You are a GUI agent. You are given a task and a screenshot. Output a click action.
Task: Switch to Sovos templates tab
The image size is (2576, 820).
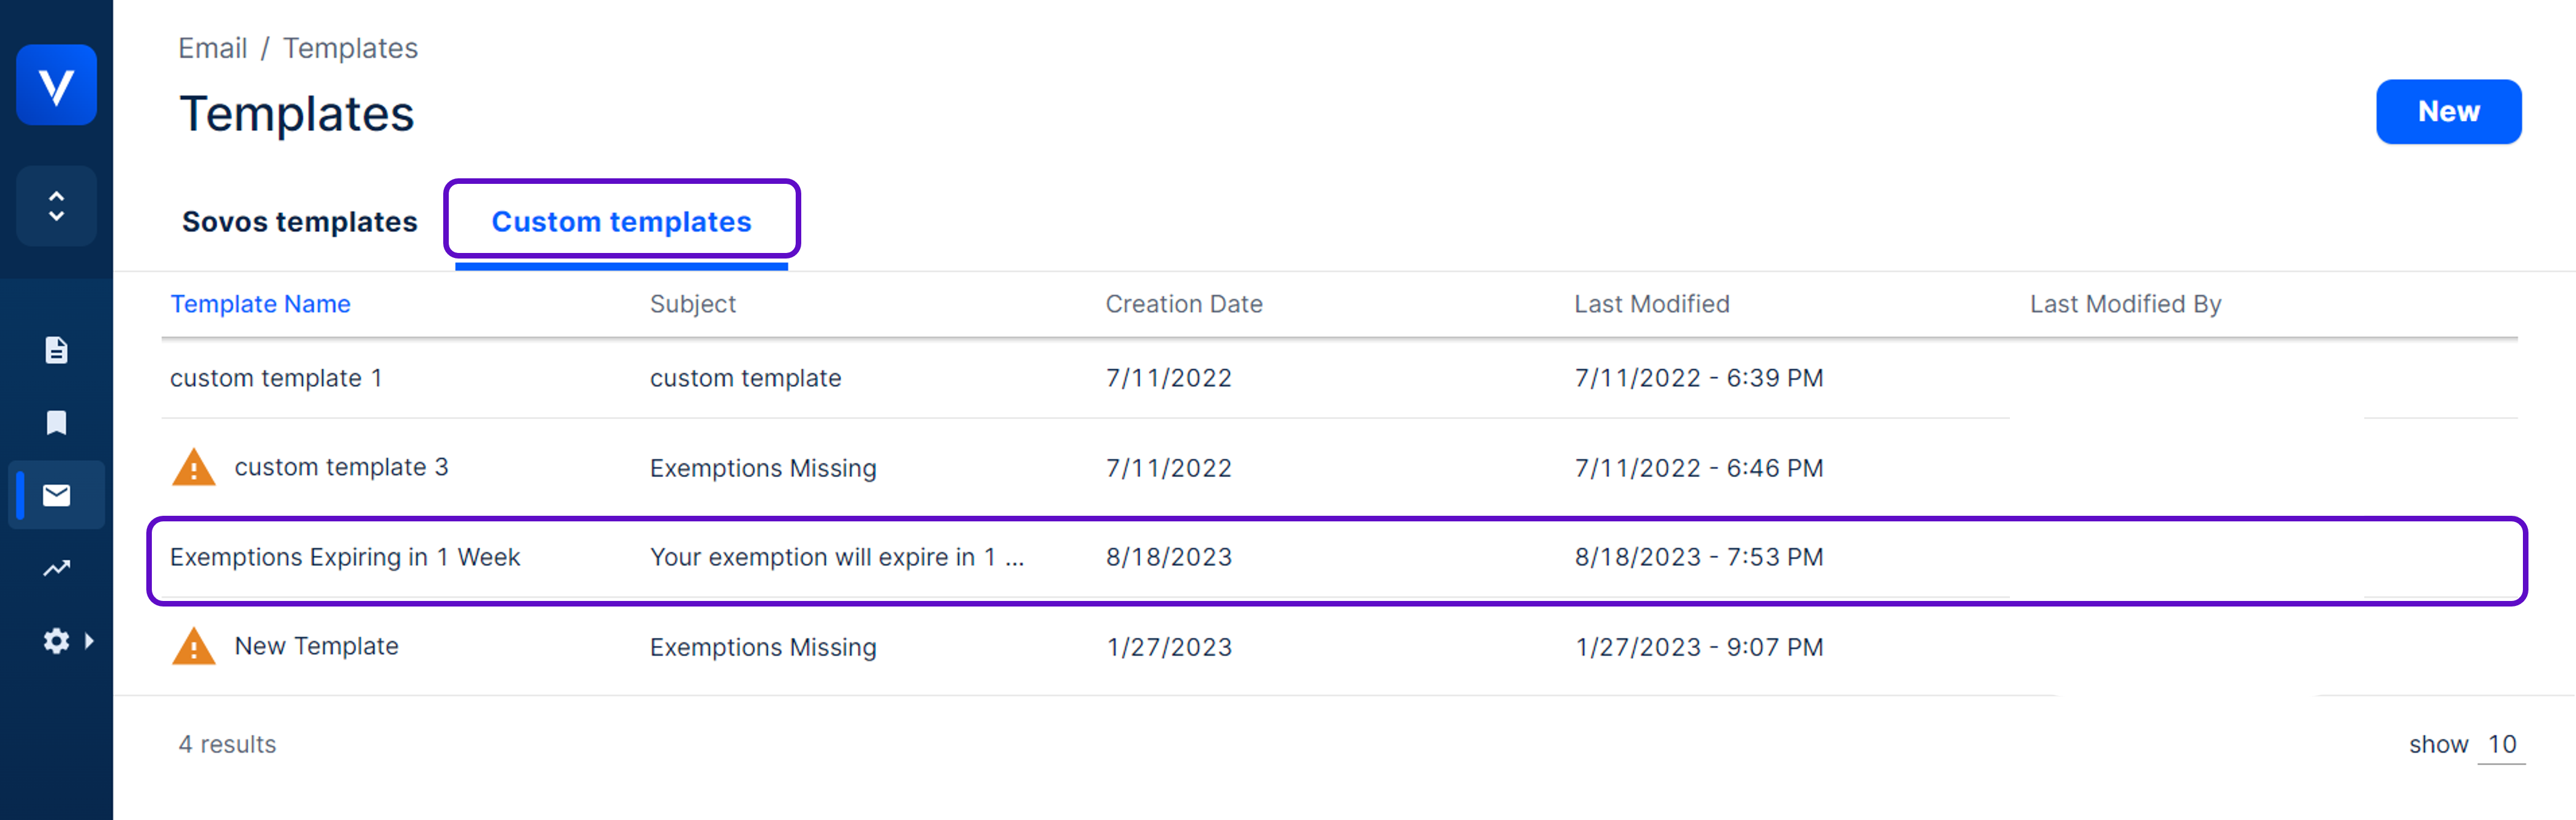[299, 221]
